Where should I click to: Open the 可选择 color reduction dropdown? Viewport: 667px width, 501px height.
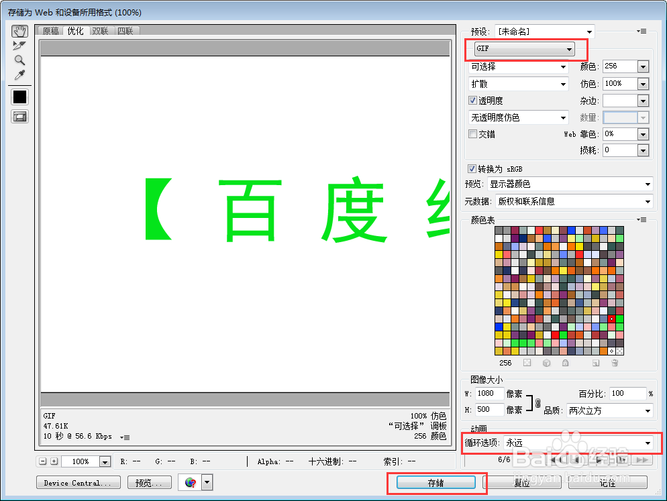click(x=519, y=67)
